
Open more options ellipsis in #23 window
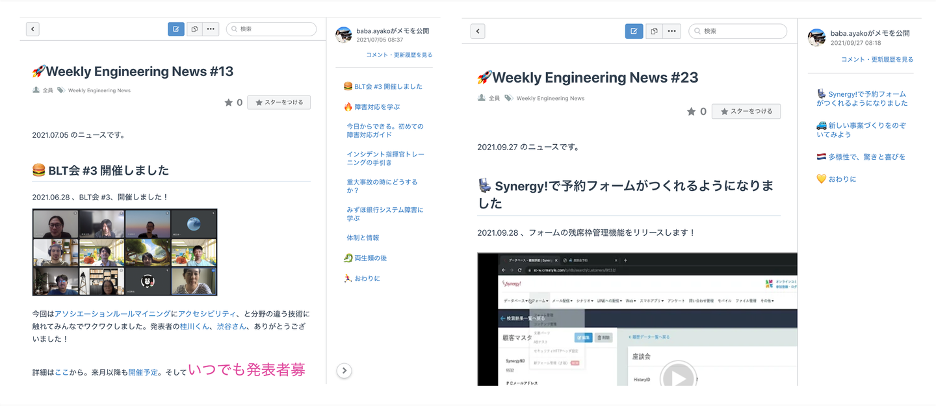pos(671,31)
